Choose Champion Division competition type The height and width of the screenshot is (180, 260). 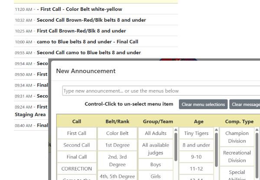237,137
